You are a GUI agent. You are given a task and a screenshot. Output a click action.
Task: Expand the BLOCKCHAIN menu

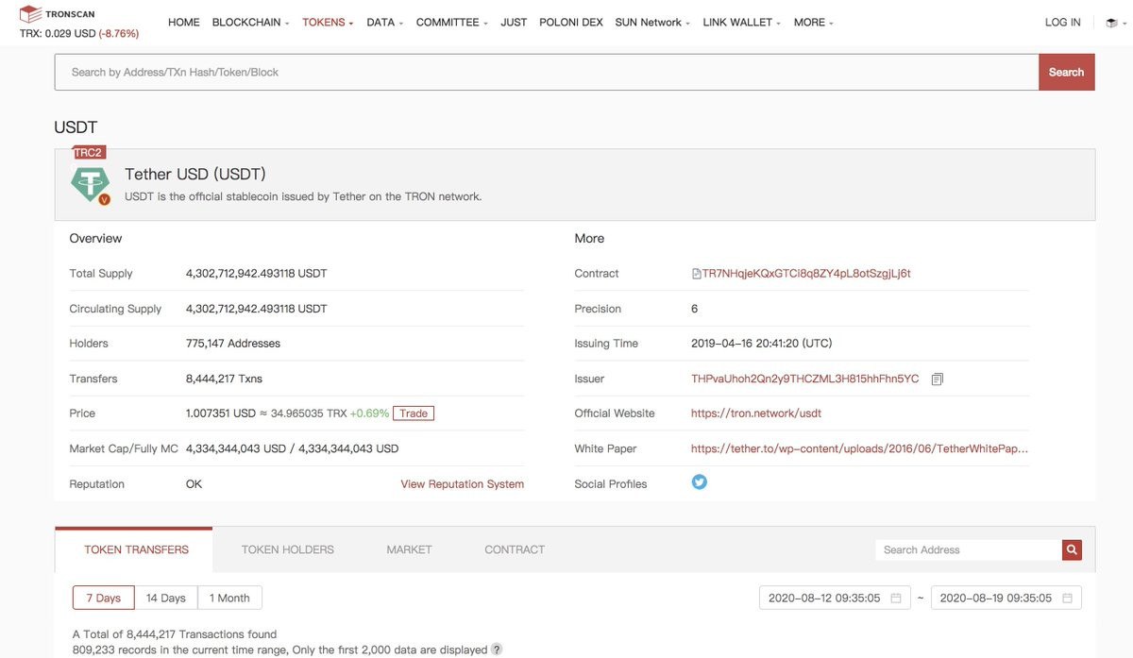250,22
